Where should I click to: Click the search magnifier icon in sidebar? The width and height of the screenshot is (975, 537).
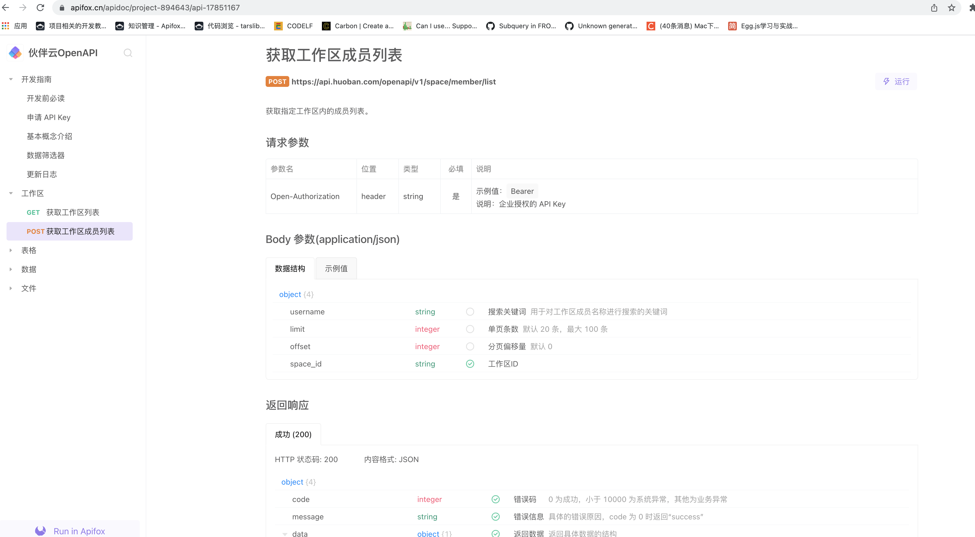click(128, 53)
